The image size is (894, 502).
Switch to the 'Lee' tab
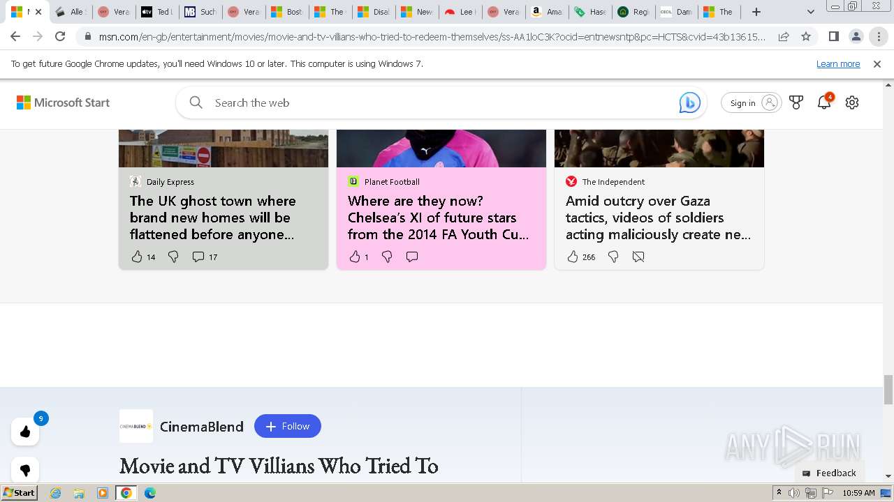(460, 12)
